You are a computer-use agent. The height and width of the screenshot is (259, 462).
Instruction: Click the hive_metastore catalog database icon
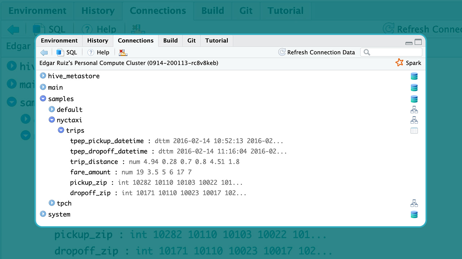[414, 76]
